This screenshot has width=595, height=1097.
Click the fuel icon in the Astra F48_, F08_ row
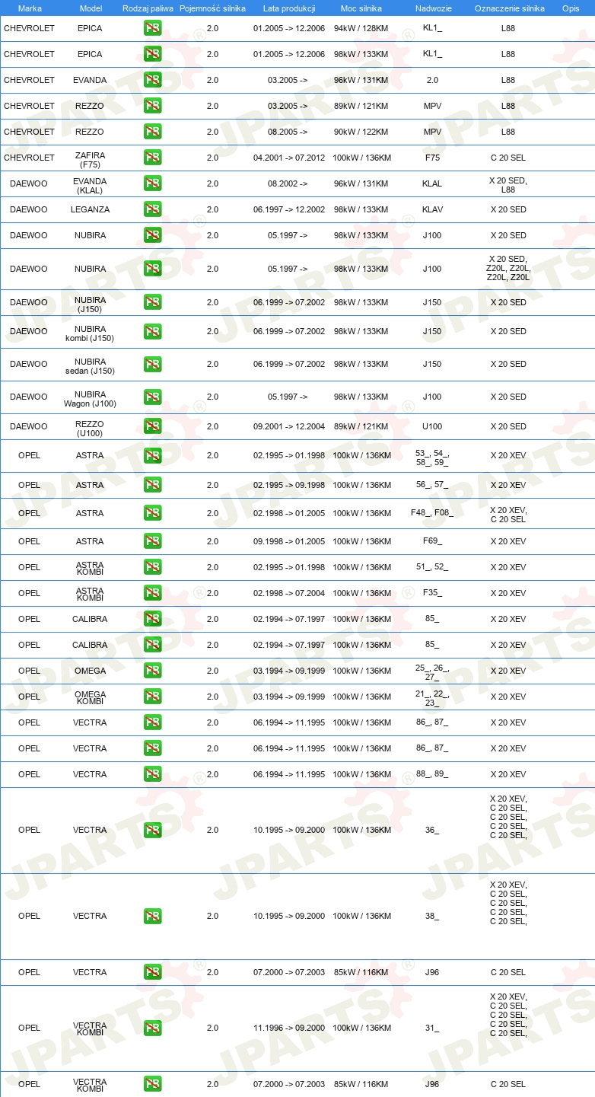coord(152,513)
